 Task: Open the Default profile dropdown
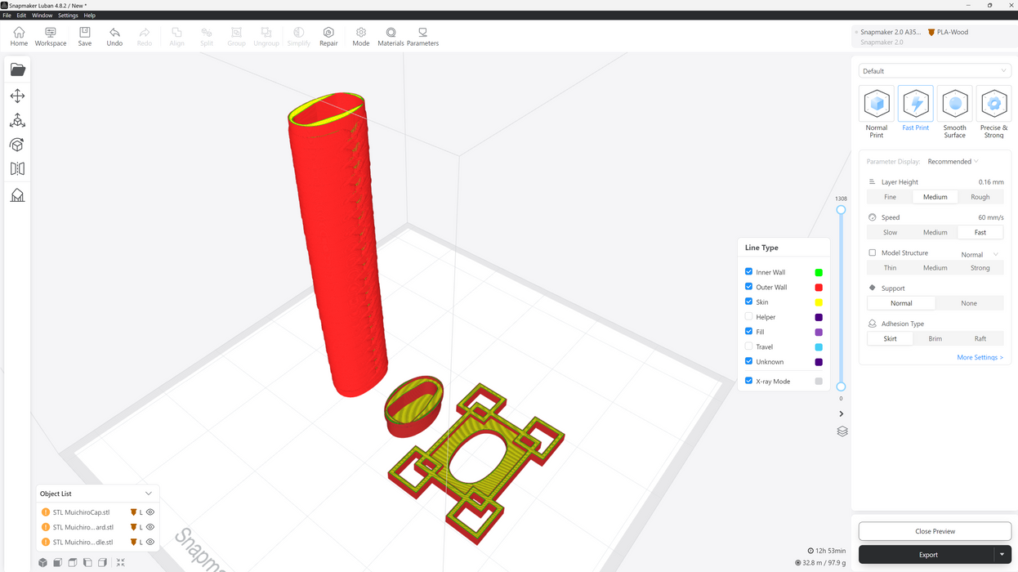(x=935, y=71)
